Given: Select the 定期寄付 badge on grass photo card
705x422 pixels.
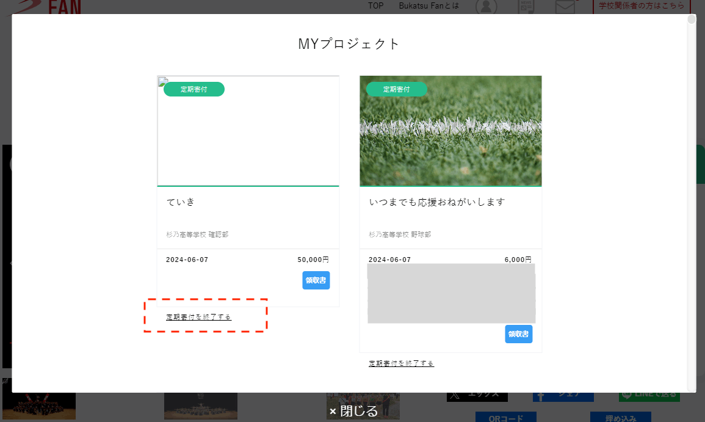Looking at the screenshot, I should pos(397,89).
